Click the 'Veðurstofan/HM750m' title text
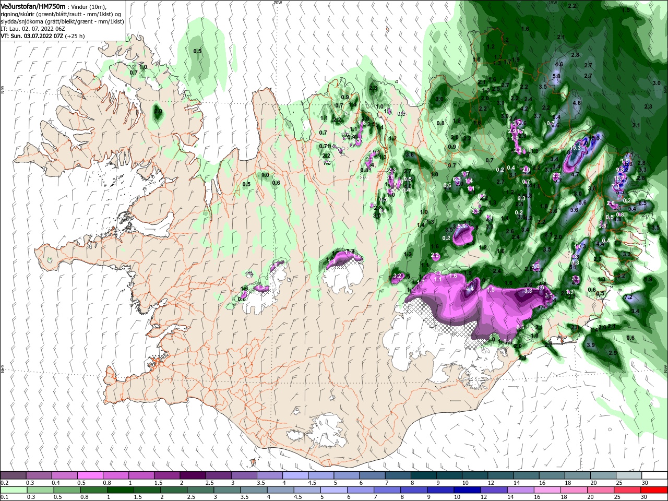This screenshot has width=668, height=501. coord(33,6)
